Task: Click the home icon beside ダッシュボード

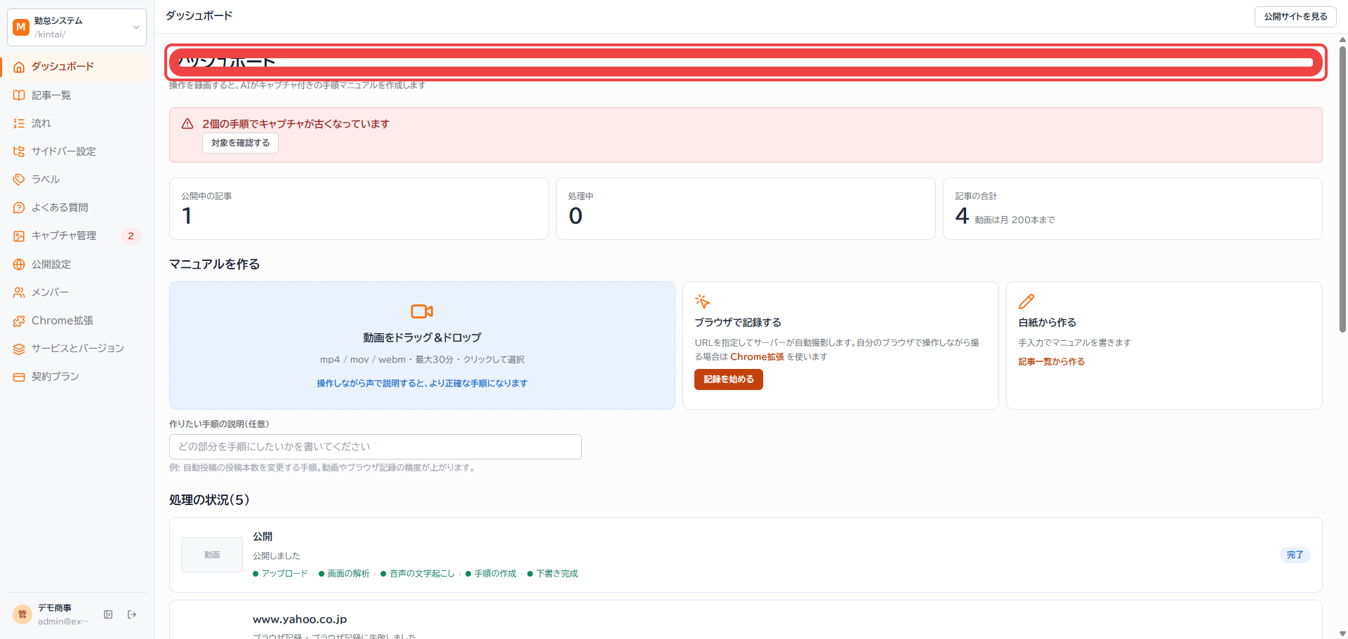Action: pyautogui.click(x=19, y=67)
